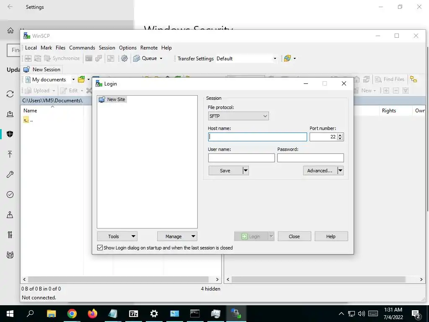This screenshot has width=429, height=322.
Task: Open the Commands menu
Action: tap(82, 48)
